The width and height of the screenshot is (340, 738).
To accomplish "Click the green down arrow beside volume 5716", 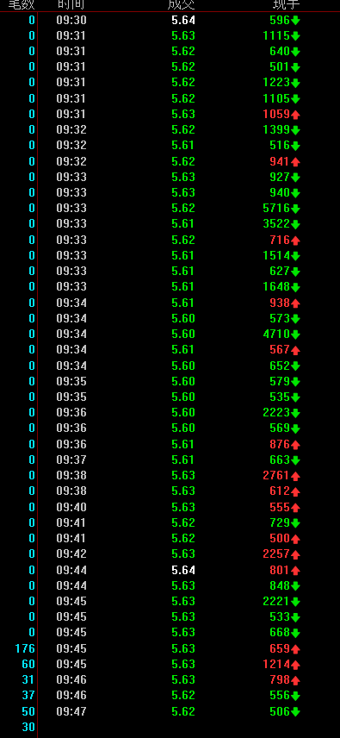I will (295, 209).
